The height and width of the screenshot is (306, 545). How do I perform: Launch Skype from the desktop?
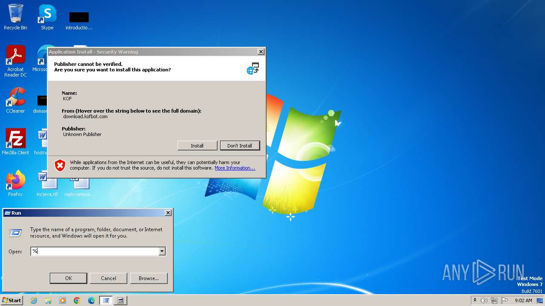[47, 17]
